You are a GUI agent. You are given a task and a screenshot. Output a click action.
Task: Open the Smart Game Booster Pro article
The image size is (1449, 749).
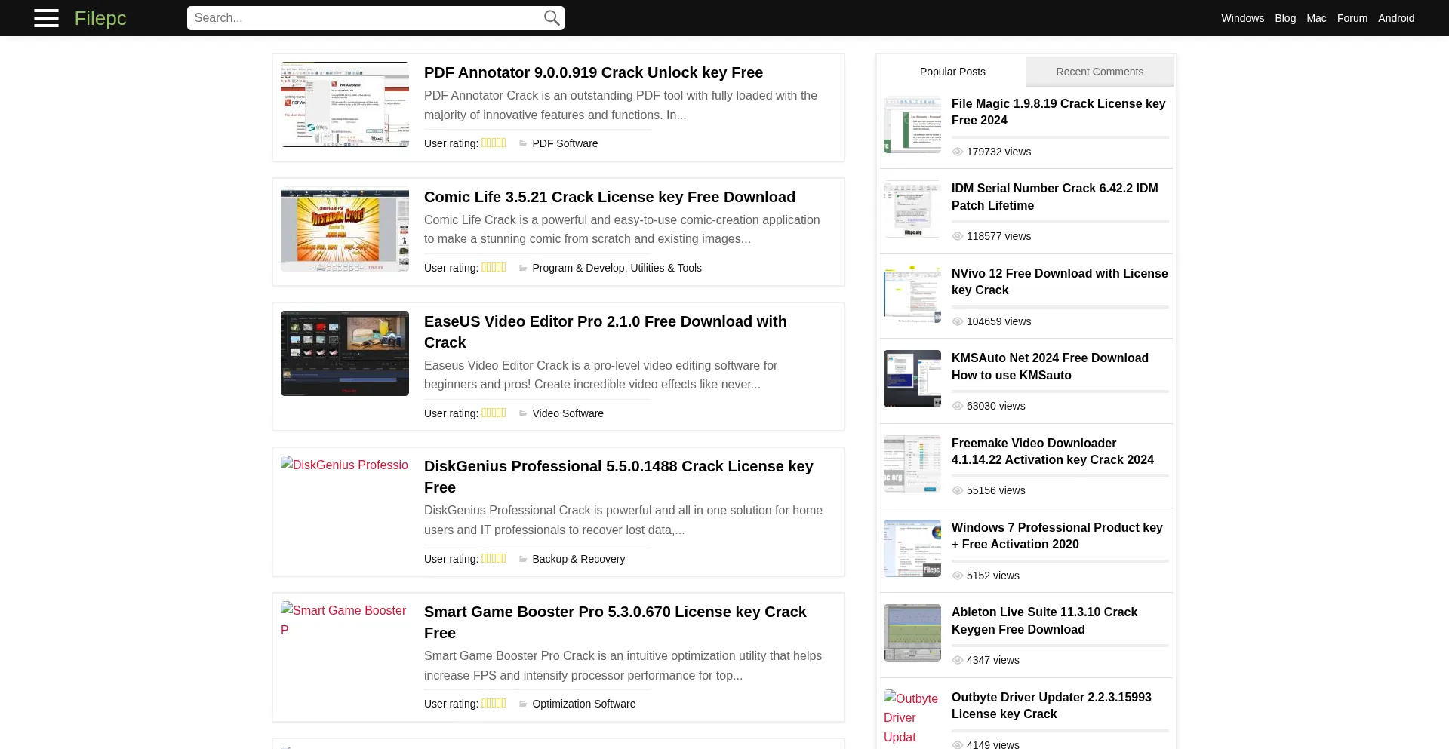[615, 622]
